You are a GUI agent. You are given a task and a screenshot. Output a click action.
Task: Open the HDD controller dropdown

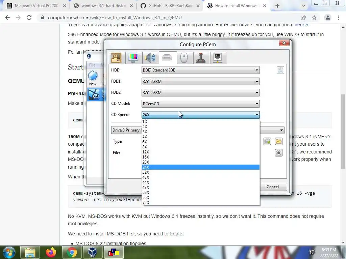pos(200,70)
